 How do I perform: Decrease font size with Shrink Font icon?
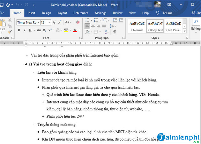click(x=60, y=22)
